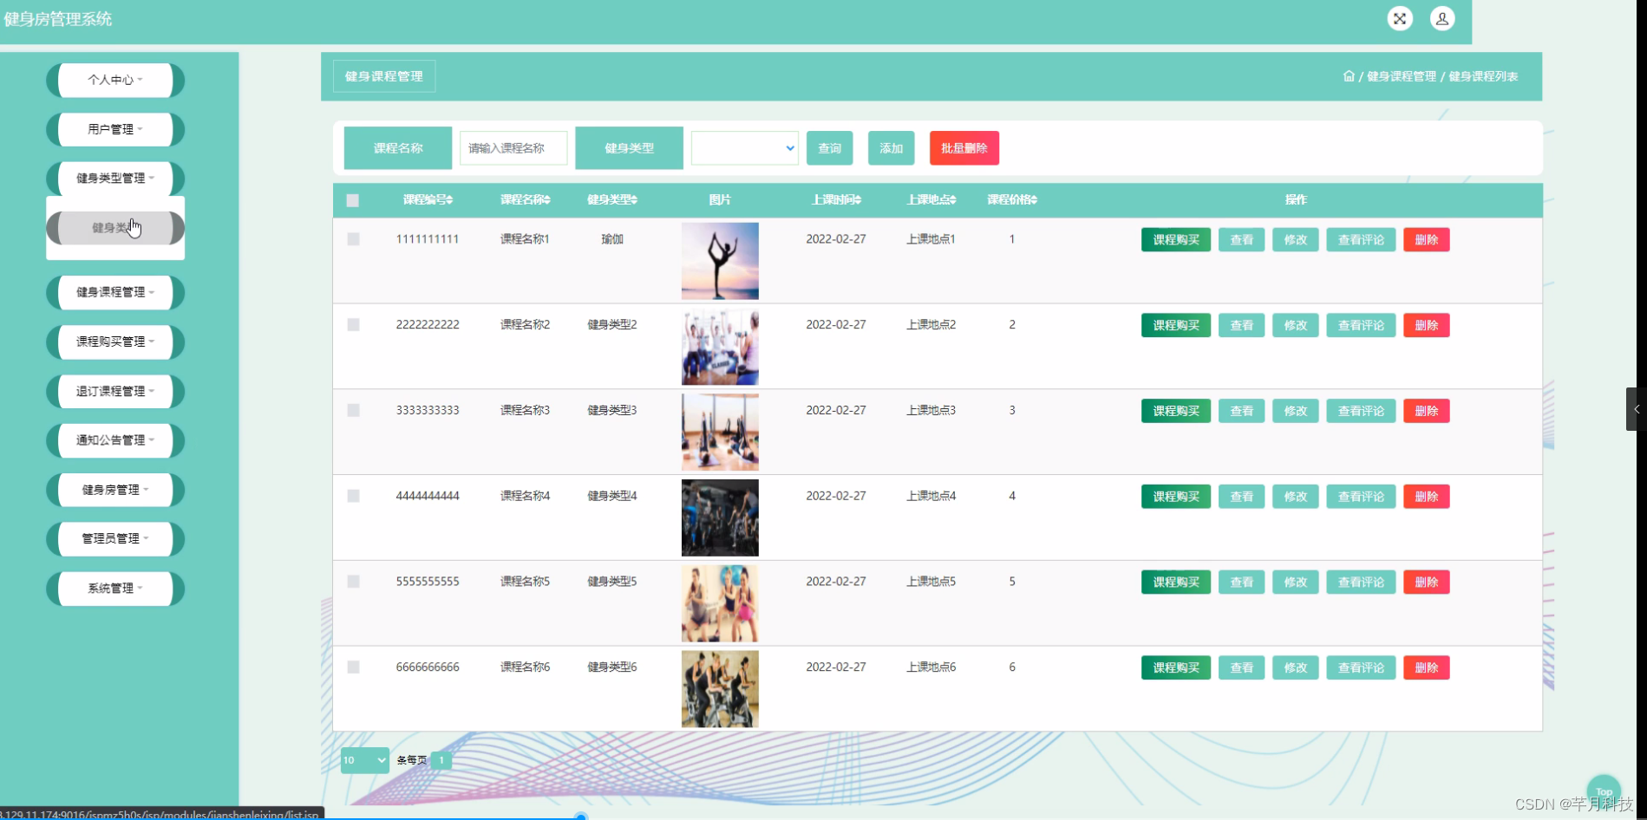Click the Top back-to-top icon

point(1604,791)
